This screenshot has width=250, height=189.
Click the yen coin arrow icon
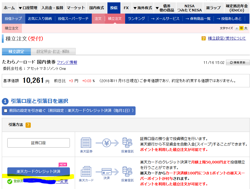(x=107, y=143)
